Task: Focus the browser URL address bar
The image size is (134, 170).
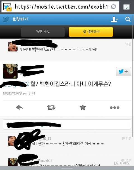Action: 60,7
